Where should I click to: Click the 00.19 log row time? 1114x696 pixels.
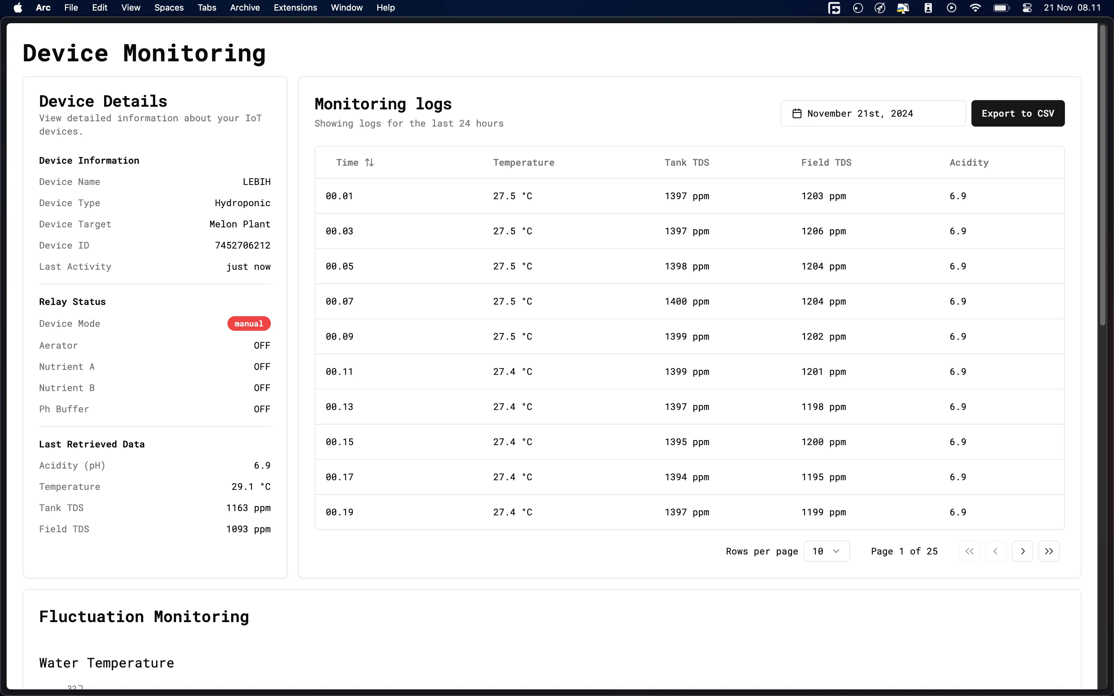pyautogui.click(x=339, y=512)
